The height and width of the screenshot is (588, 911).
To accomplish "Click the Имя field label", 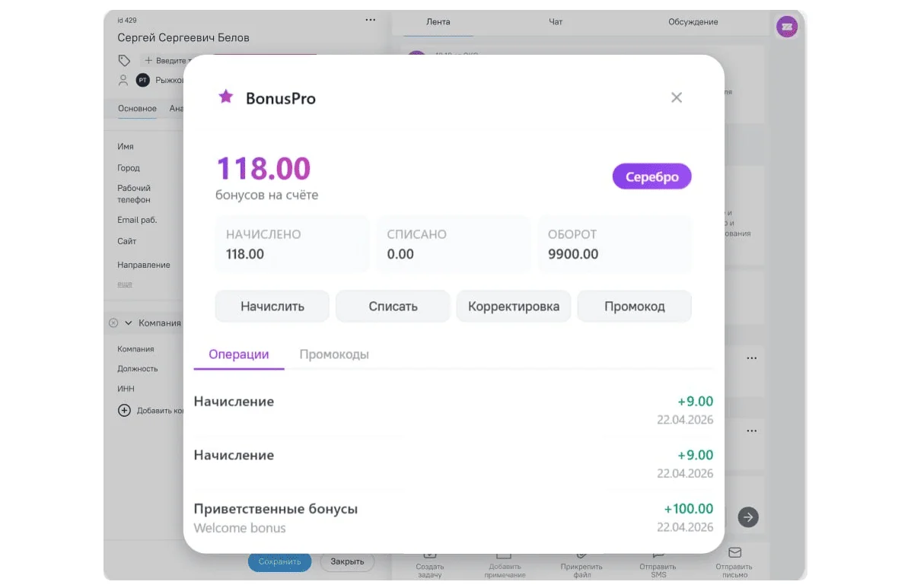I will click(x=126, y=146).
